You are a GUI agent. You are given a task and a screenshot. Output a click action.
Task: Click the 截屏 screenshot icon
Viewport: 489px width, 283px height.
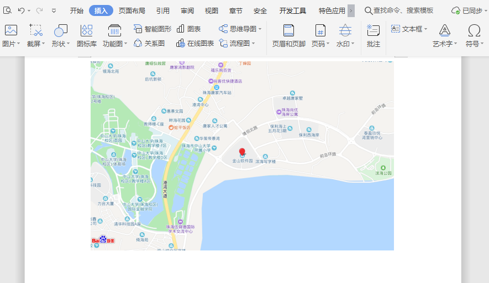[36, 30]
